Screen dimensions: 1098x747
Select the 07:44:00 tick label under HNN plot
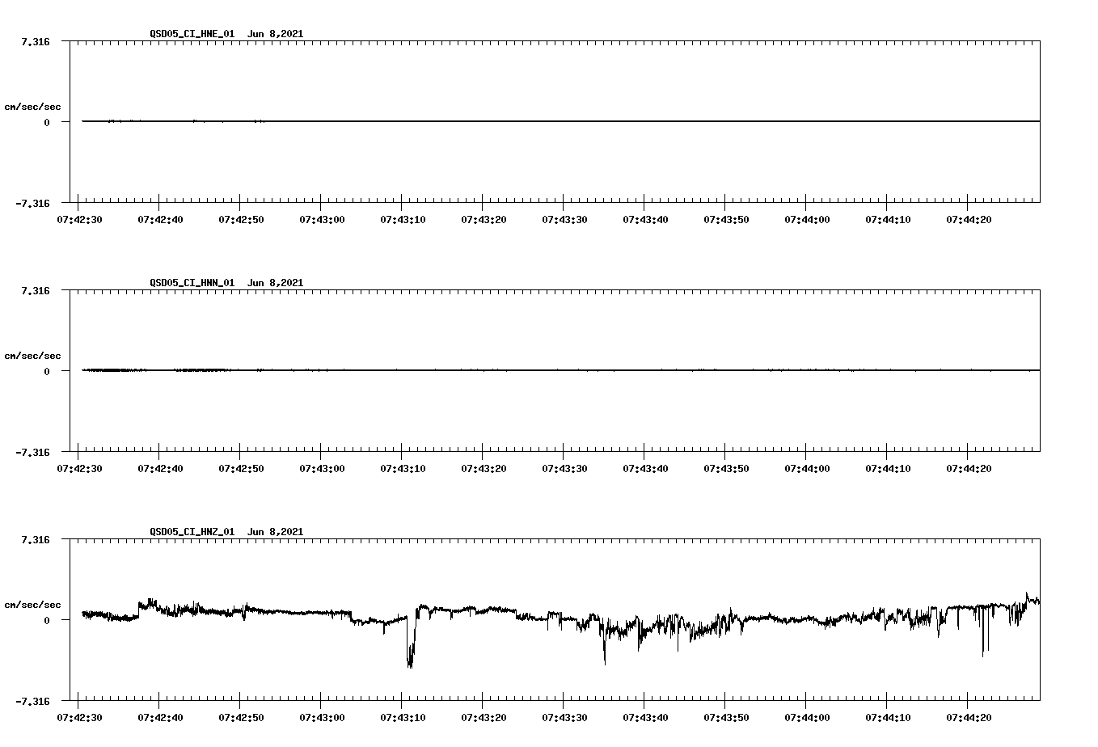[807, 468]
